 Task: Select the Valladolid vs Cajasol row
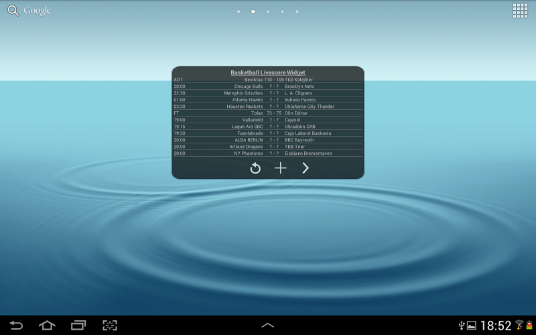[x=267, y=120]
